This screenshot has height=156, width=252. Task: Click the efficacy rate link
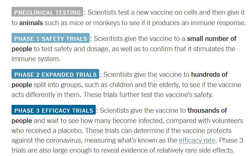(197, 140)
